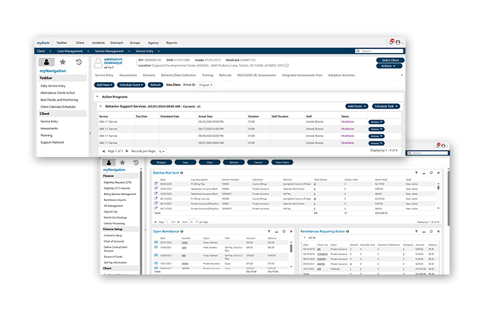Select person icon in Finance window sidebar
Viewport: 485px width, 323px height.
pos(109,163)
